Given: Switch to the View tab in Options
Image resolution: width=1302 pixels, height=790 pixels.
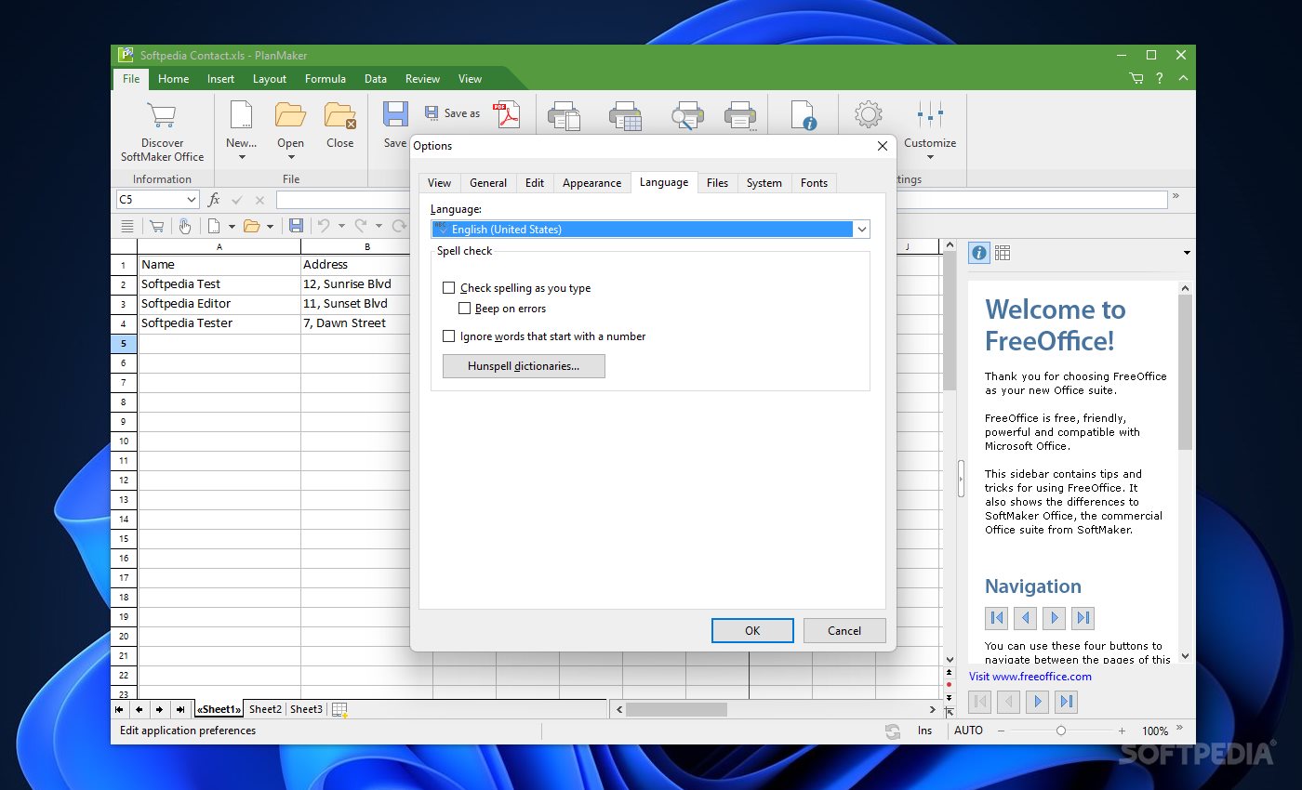Looking at the screenshot, I should [439, 183].
